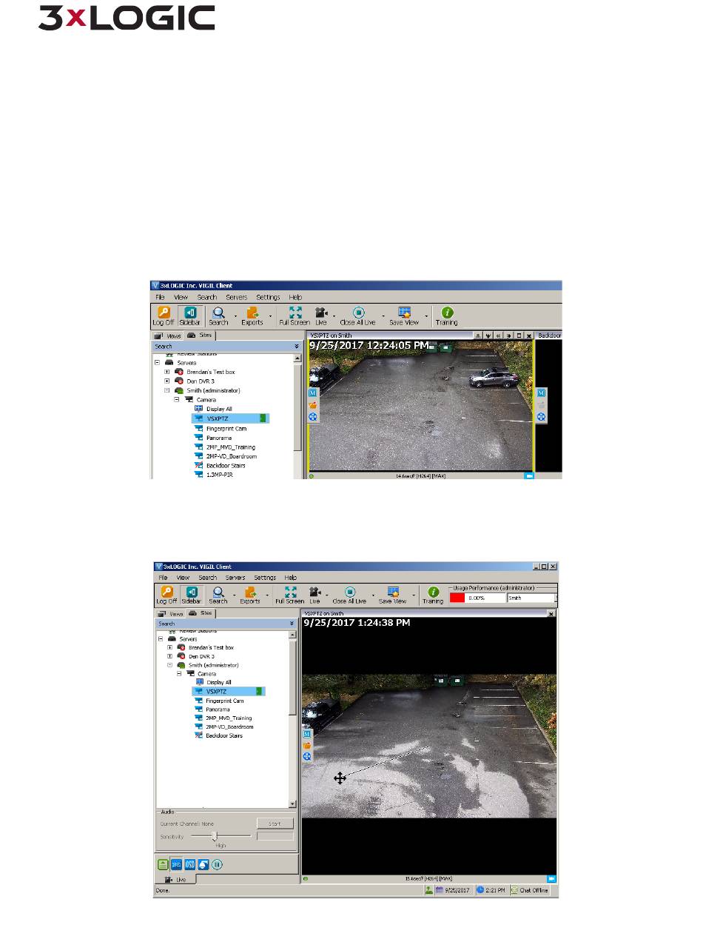Click the round blue PTZ icon on the lower video feed
The image size is (703, 945).
pos(307,757)
